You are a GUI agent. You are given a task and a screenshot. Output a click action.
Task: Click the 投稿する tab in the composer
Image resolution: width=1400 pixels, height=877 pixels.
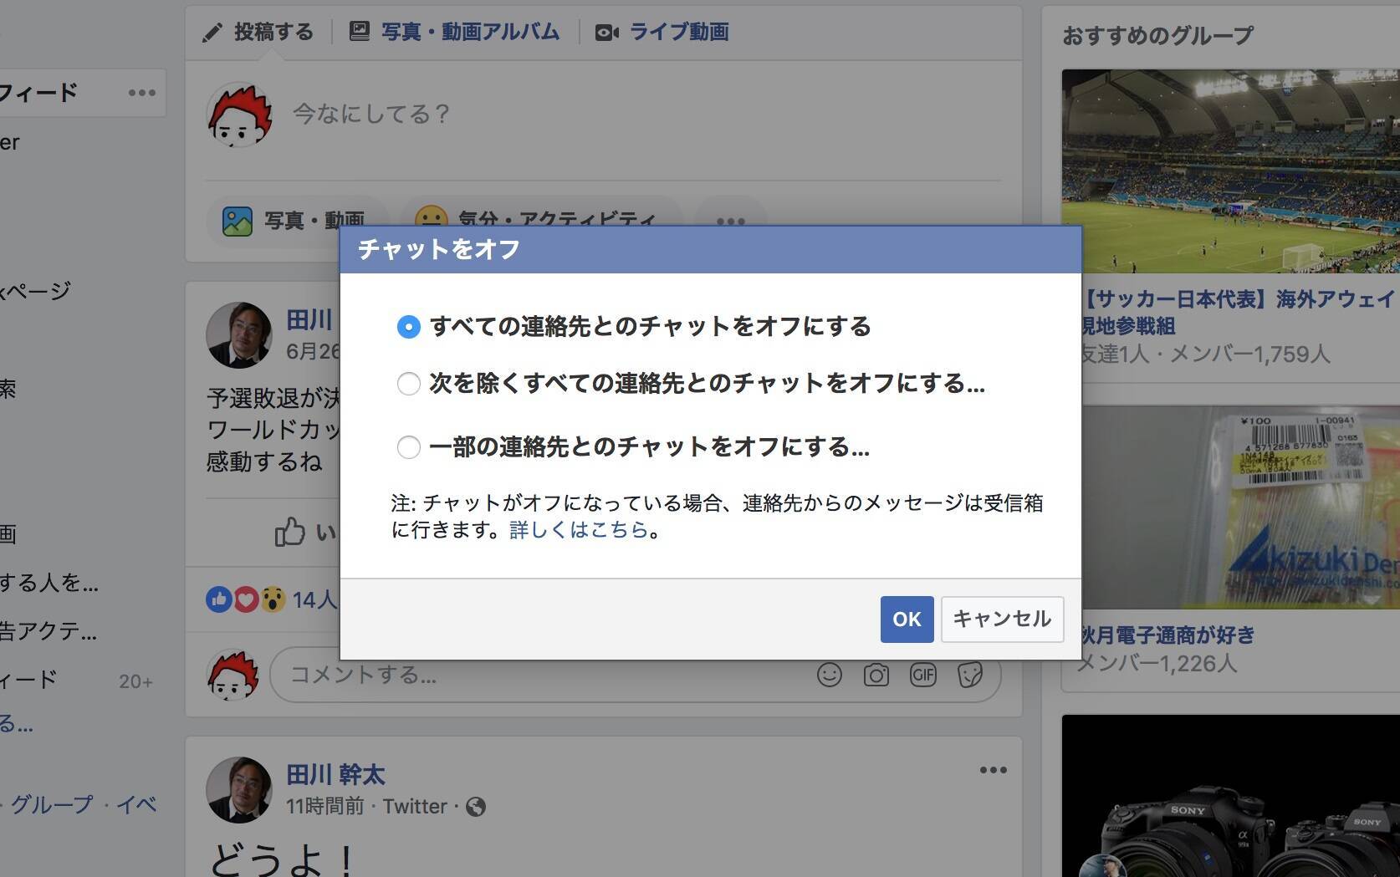coord(273,32)
